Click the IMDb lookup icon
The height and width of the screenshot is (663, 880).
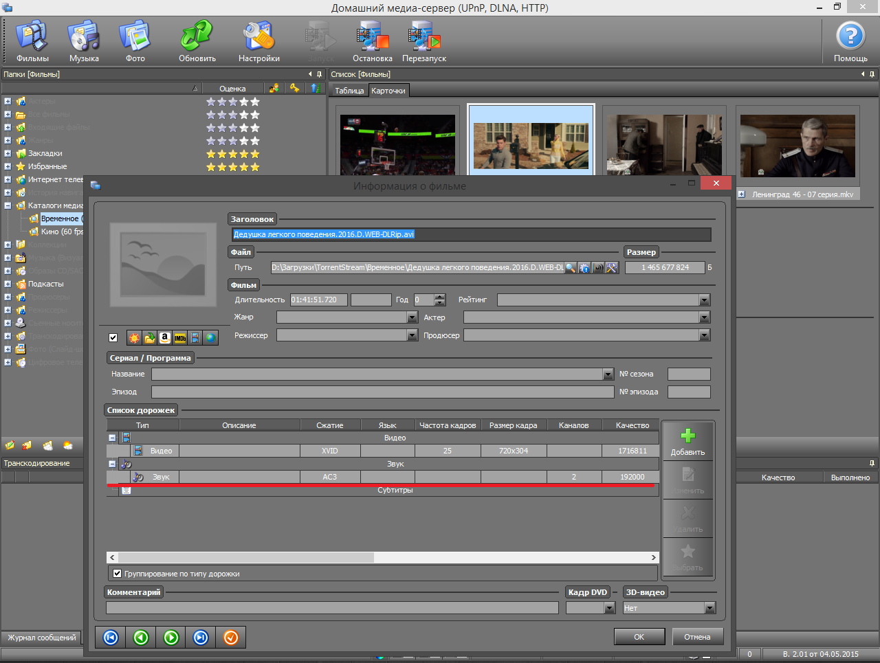pyautogui.click(x=180, y=338)
